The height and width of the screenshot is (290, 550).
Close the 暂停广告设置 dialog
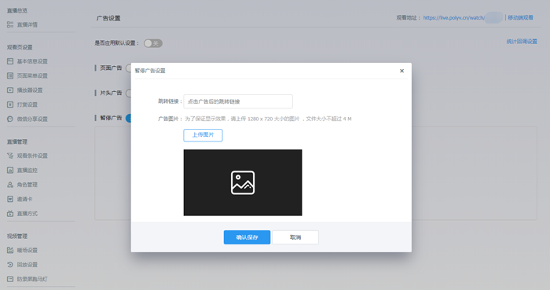402,71
